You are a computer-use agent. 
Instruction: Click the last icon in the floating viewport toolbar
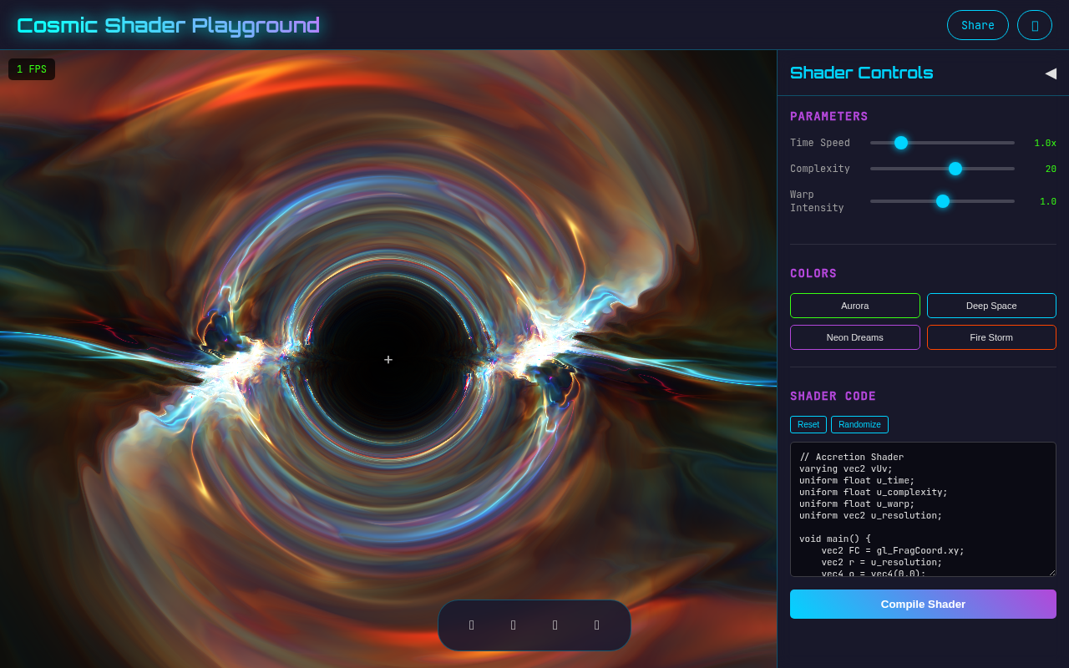point(597,625)
